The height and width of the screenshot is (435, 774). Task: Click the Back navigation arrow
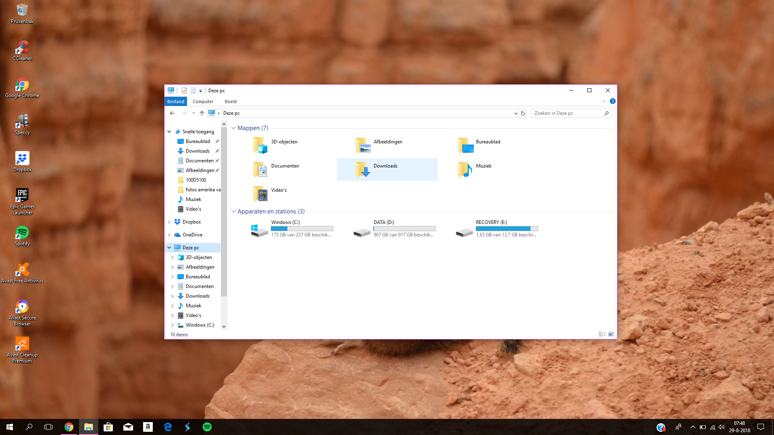pos(172,113)
